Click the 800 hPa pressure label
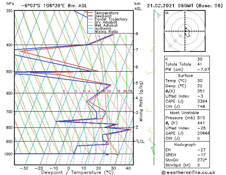The image size is (226, 175). [10, 127]
